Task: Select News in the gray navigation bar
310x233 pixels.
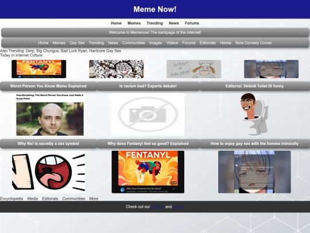Action: click(113, 43)
